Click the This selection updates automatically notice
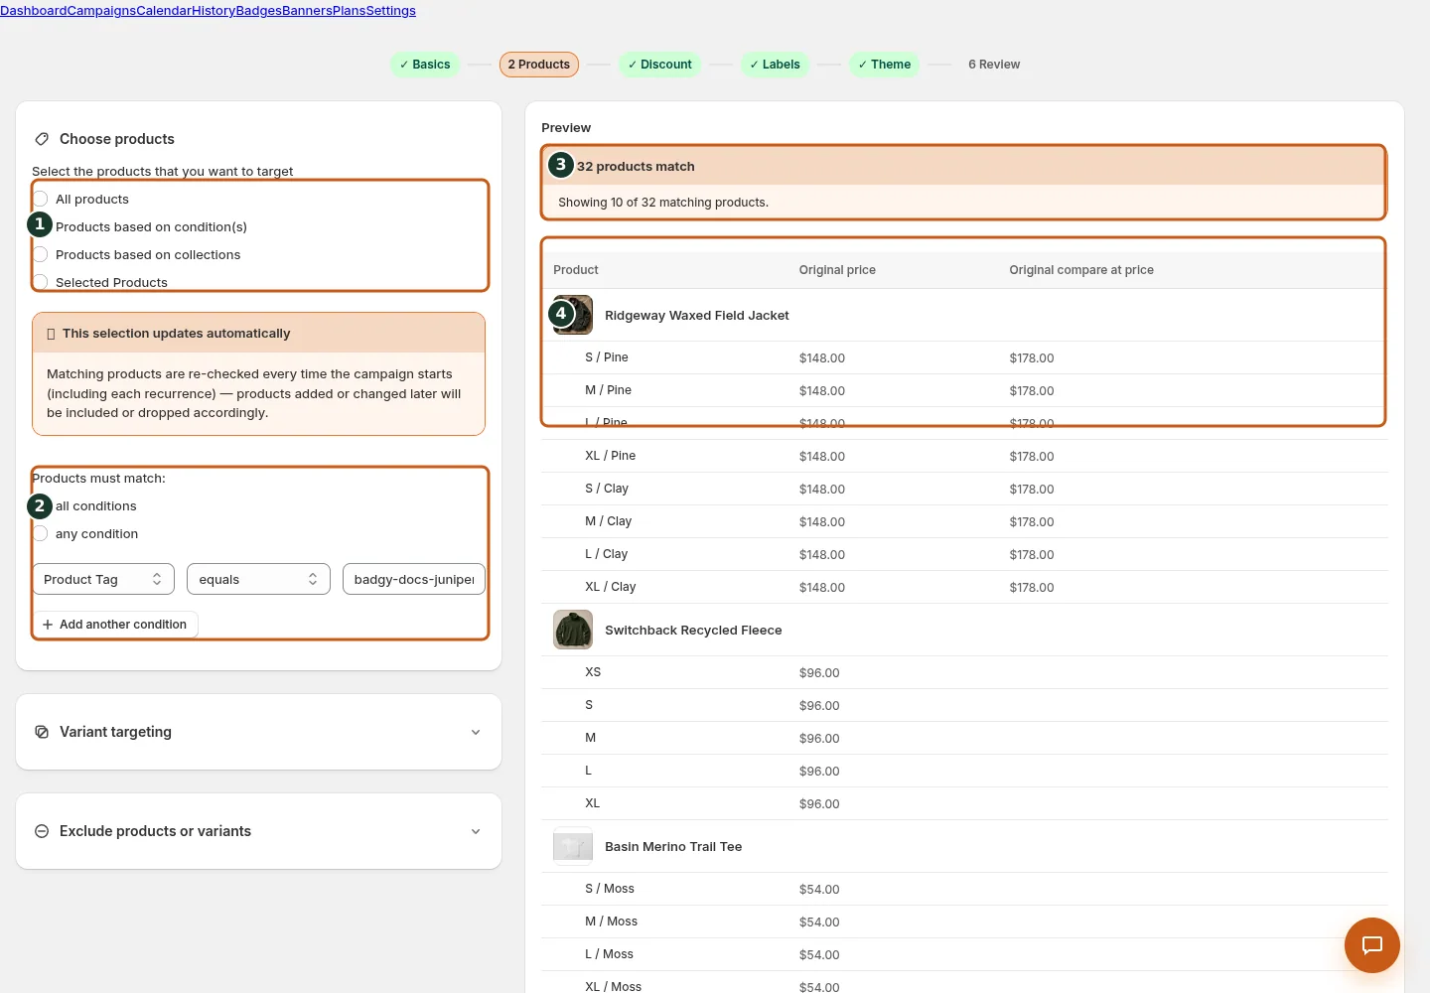Screen dimensions: 1430x993 pyautogui.click(x=258, y=374)
